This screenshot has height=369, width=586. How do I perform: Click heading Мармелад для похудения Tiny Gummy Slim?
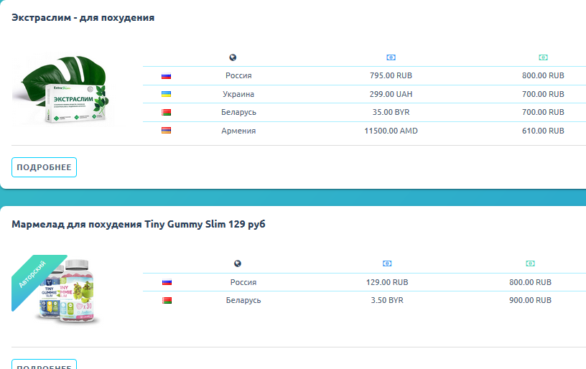tap(139, 224)
